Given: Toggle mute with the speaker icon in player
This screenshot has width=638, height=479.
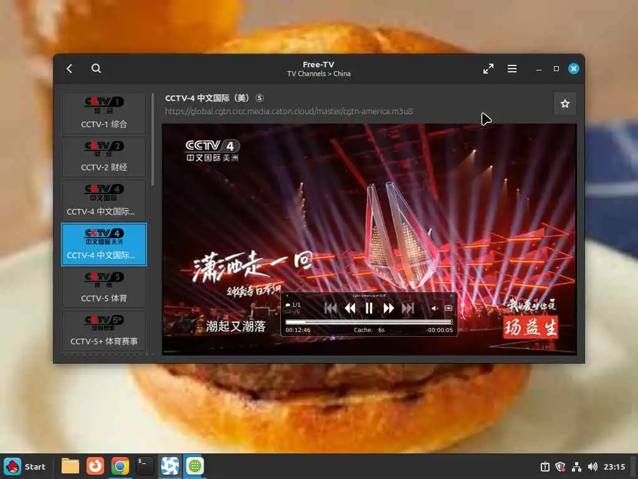Looking at the screenshot, I should 434,308.
